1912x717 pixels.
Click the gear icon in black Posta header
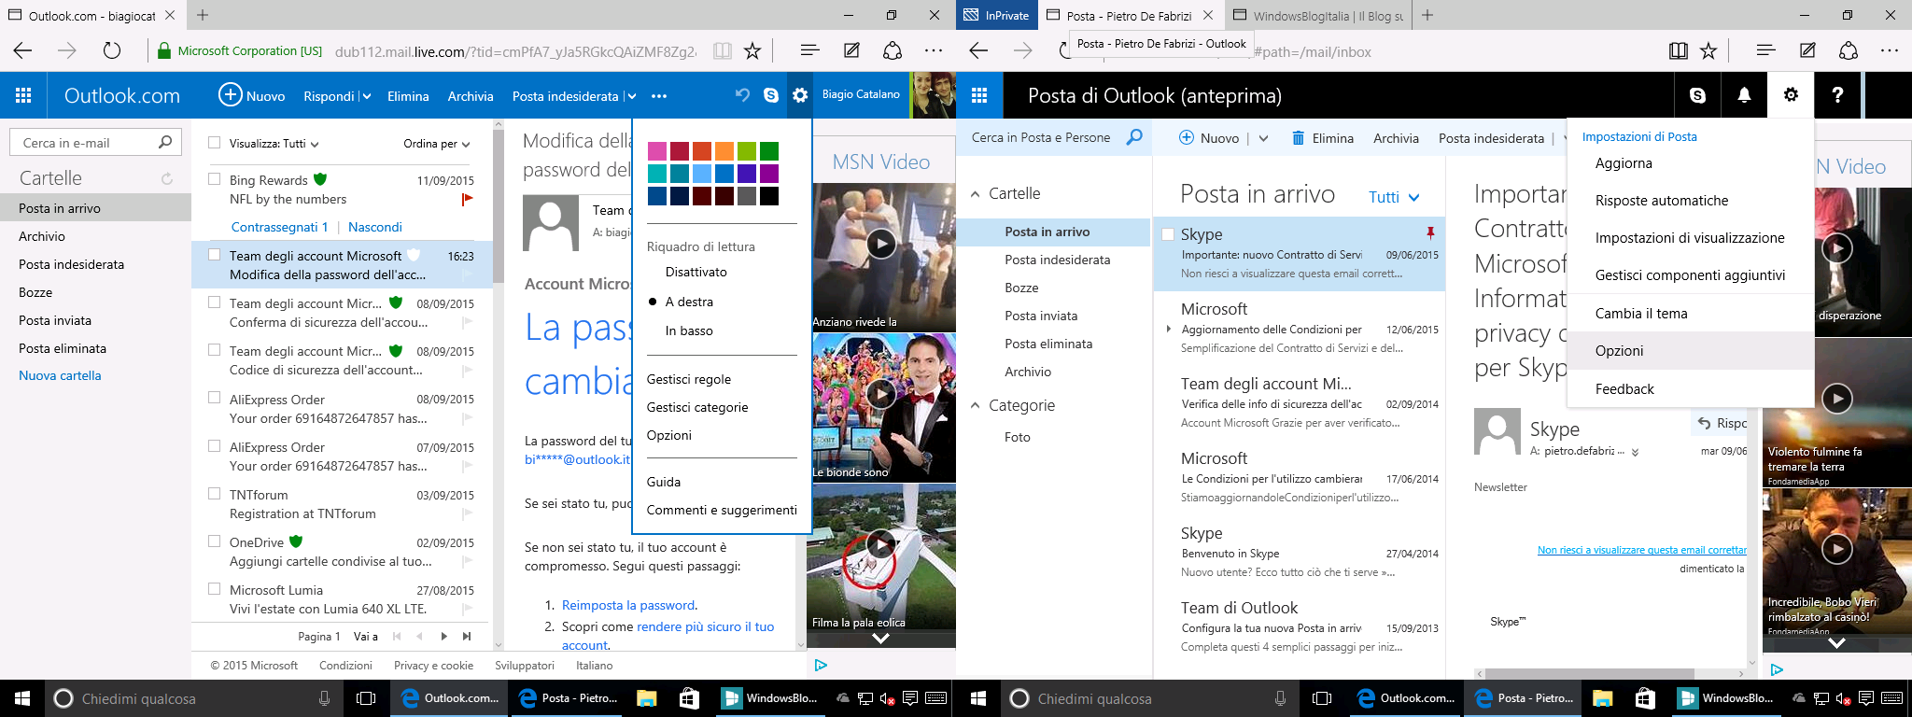point(1791,95)
